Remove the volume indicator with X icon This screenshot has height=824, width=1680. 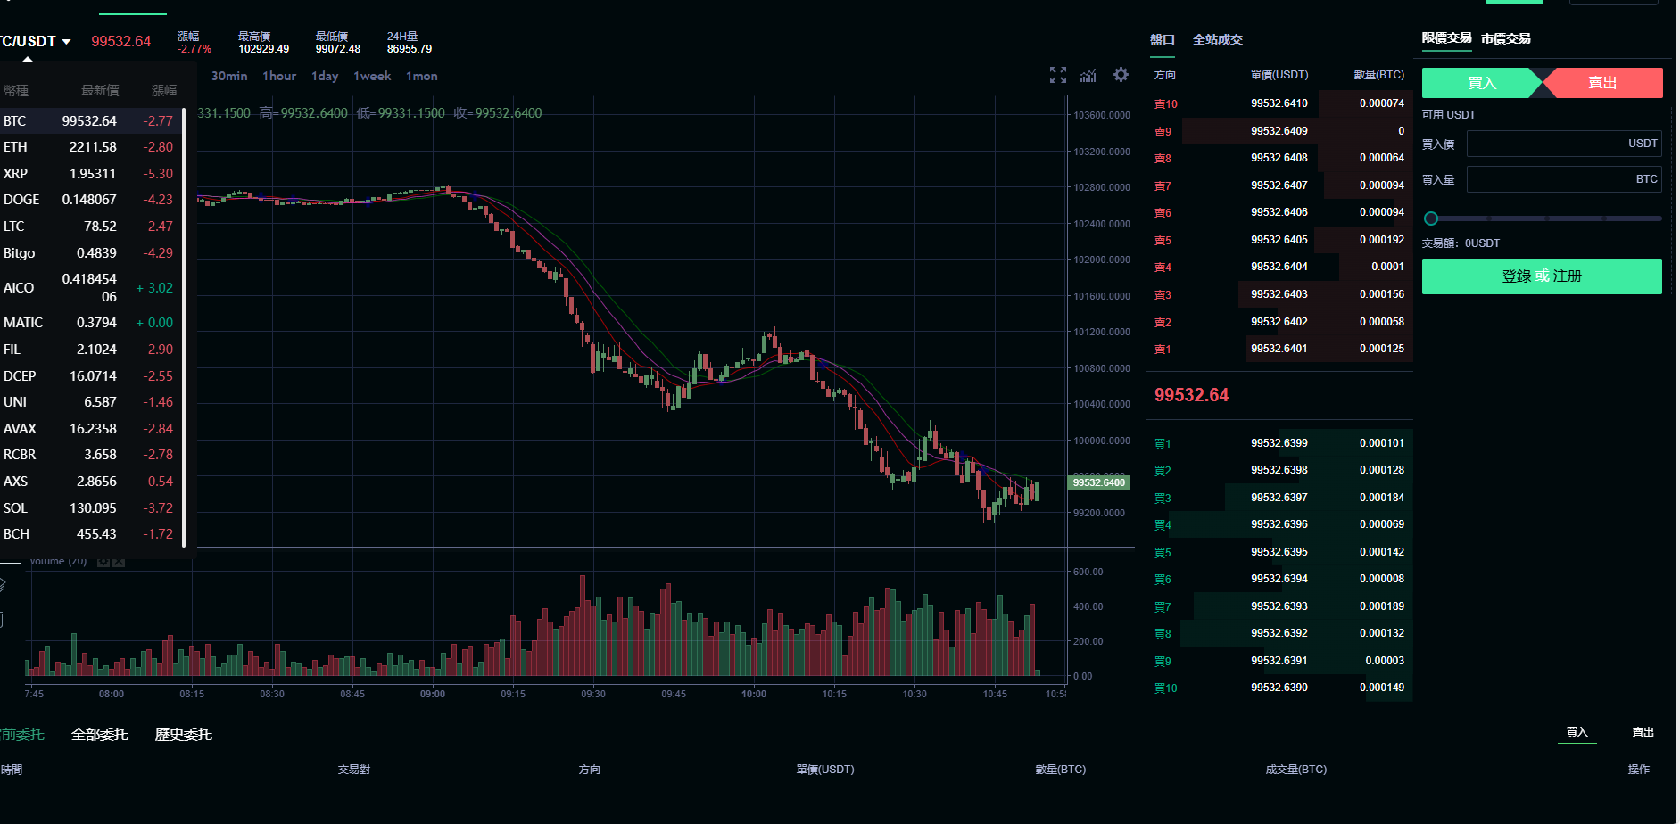click(x=119, y=562)
